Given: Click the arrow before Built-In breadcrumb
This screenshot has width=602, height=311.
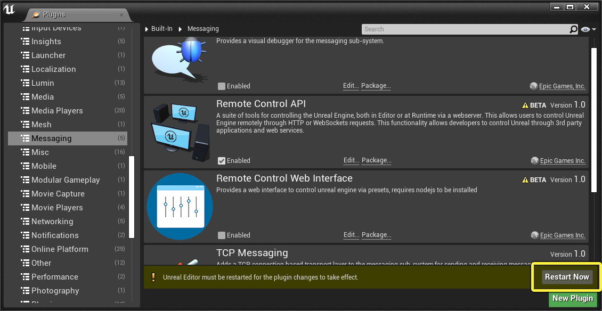Looking at the screenshot, I should click(x=147, y=29).
